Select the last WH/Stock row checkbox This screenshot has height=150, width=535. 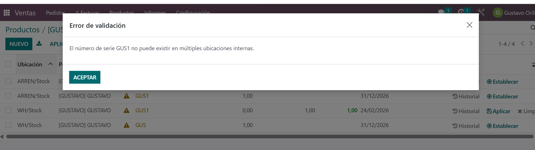(x=9, y=125)
